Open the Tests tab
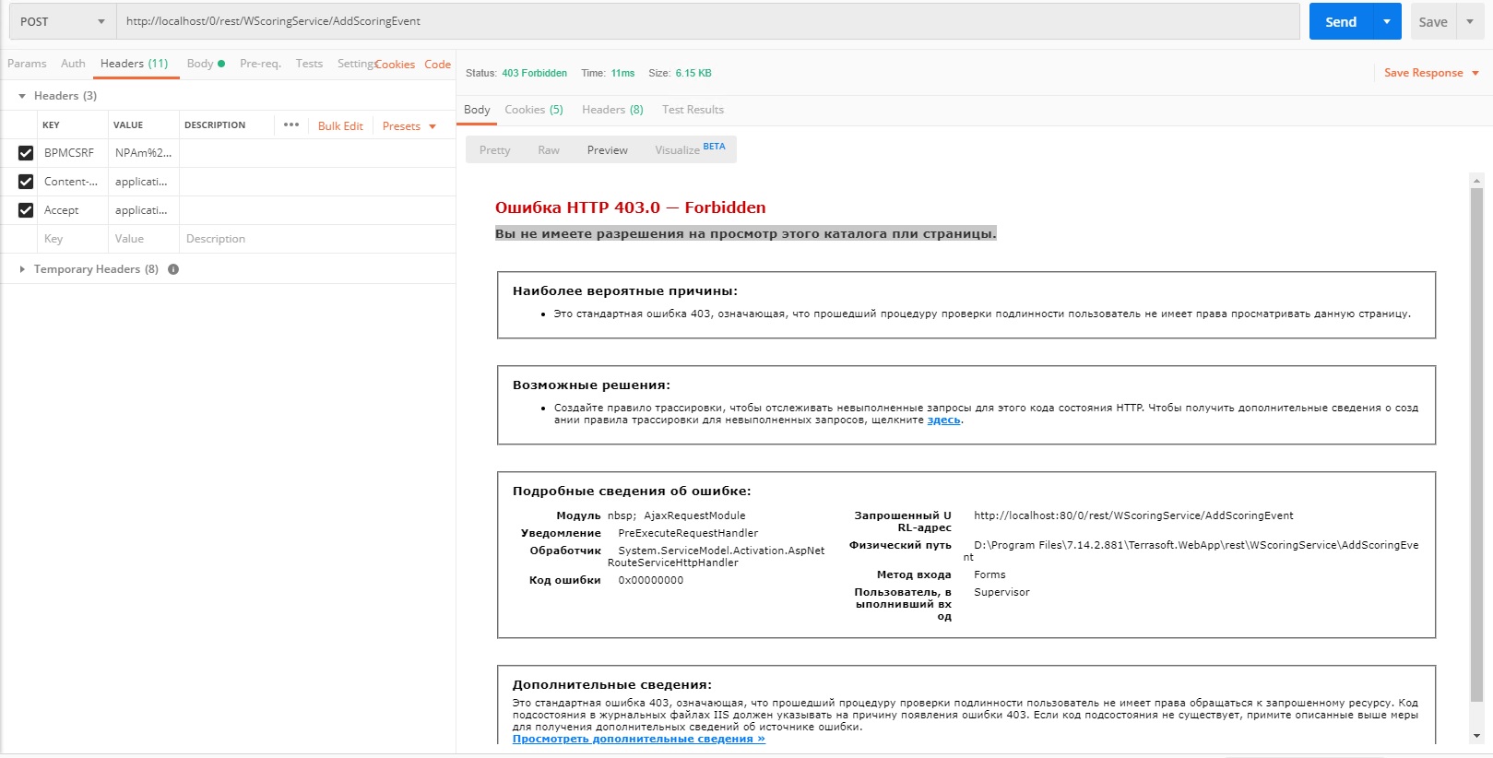 click(x=309, y=64)
